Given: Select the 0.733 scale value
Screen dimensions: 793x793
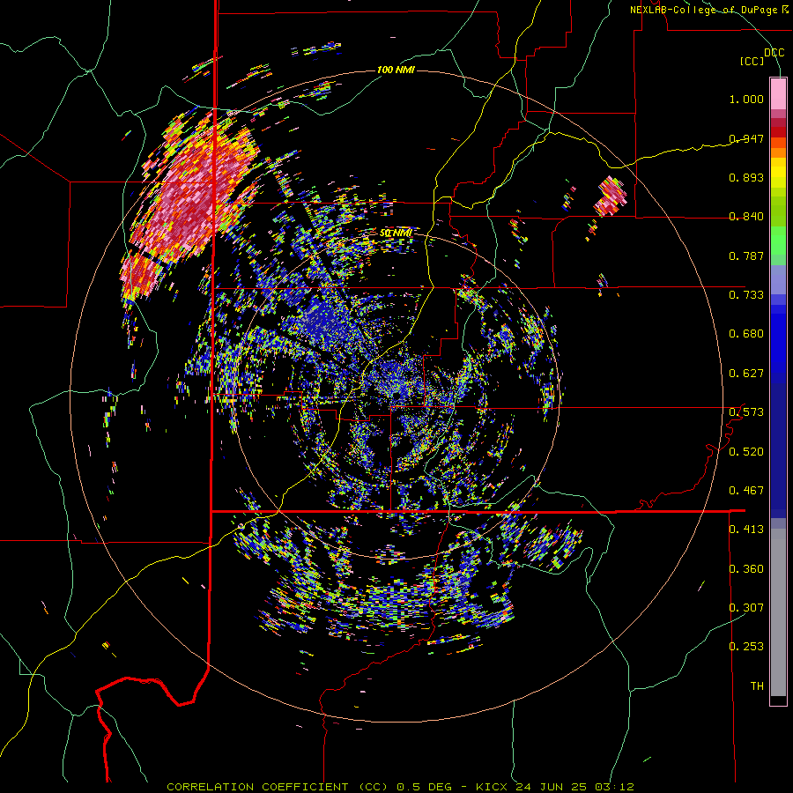Looking at the screenshot, I should (x=746, y=295).
